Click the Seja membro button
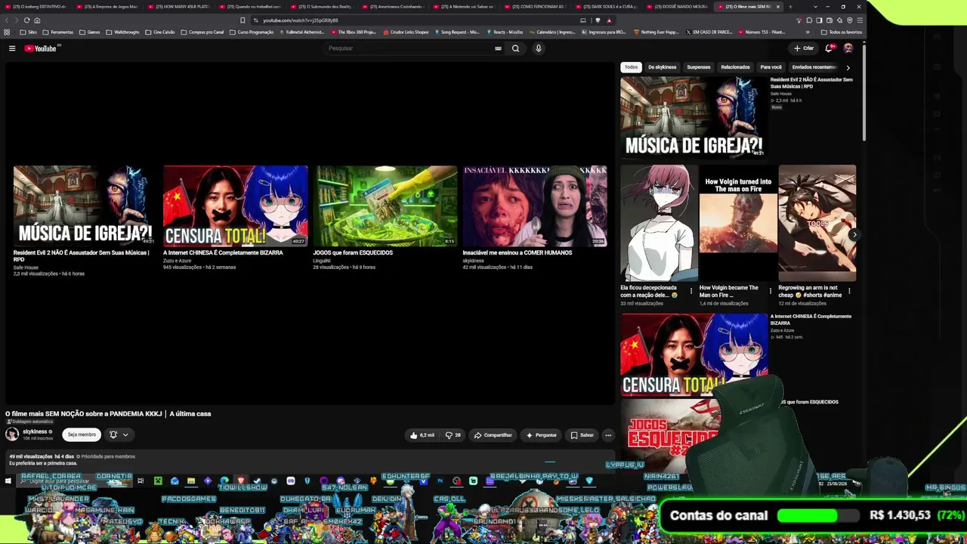This screenshot has width=967, height=544. pyautogui.click(x=82, y=434)
